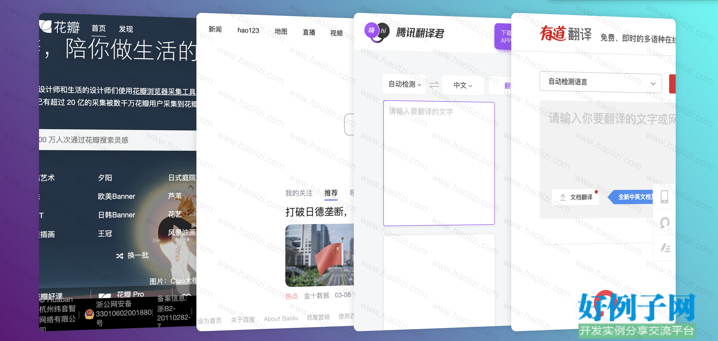Open hao123 link in Baidu nav
Viewport: 718px width, 341px height.
[248, 30]
